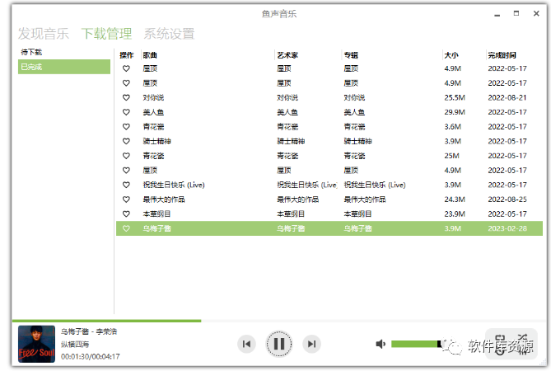Favorite the 25M 青花瓷 row's heart
The width and height of the screenshot is (551, 371).
point(126,156)
